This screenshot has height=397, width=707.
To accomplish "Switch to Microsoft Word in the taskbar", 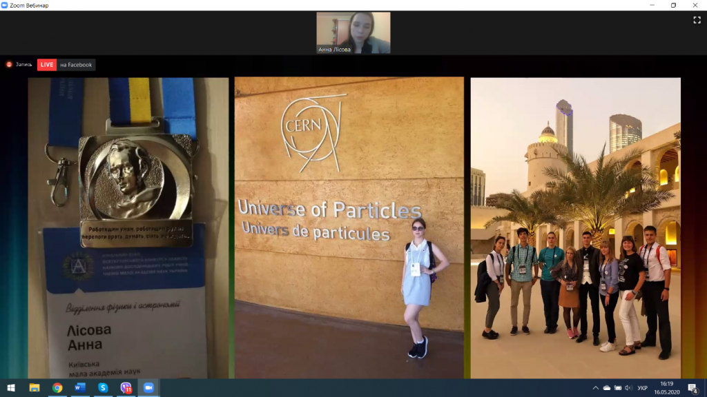I will [x=80, y=387].
